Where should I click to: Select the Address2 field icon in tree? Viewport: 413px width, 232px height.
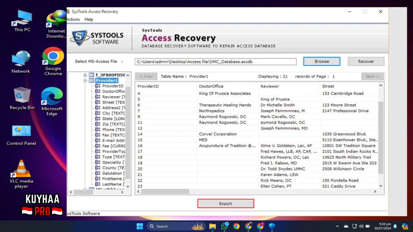98,108
